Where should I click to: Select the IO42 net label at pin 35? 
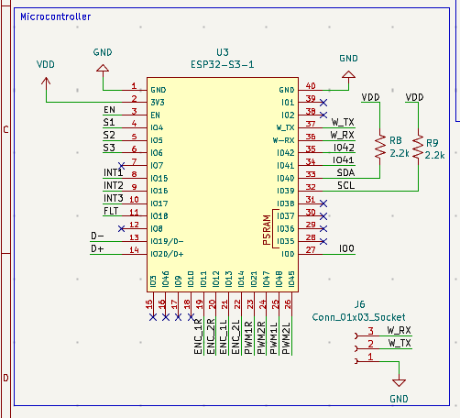[x=344, y=148]
